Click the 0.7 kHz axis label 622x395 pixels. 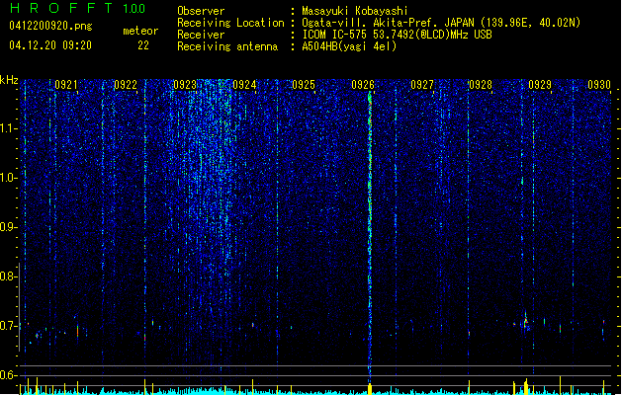tap(9, 326)
